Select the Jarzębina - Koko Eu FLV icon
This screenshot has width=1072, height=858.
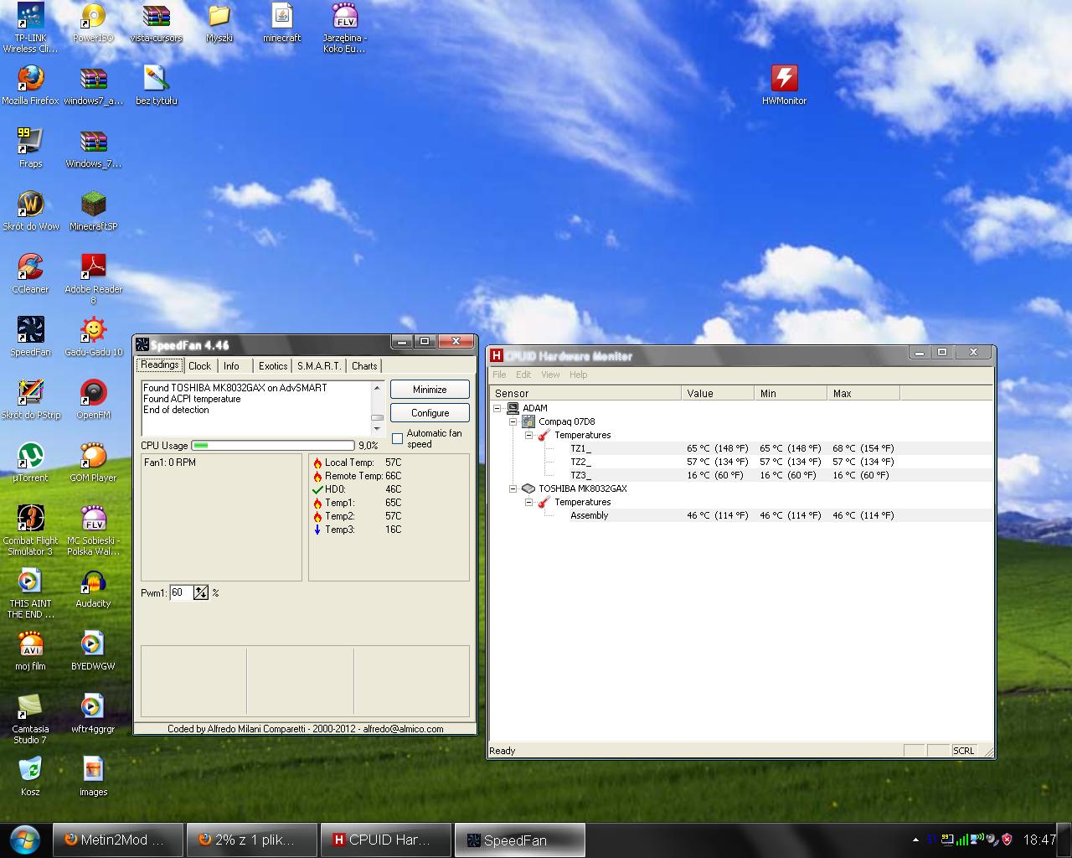[x=345, y=28]
